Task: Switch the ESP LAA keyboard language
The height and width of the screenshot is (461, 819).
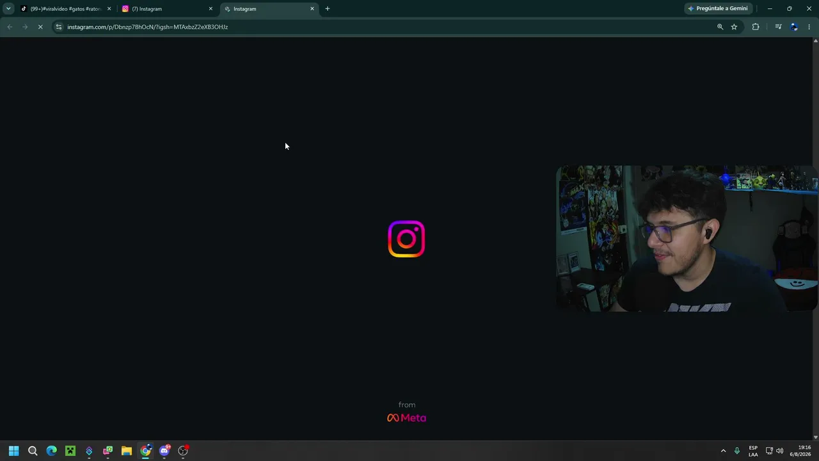Action: coord(753,451)
